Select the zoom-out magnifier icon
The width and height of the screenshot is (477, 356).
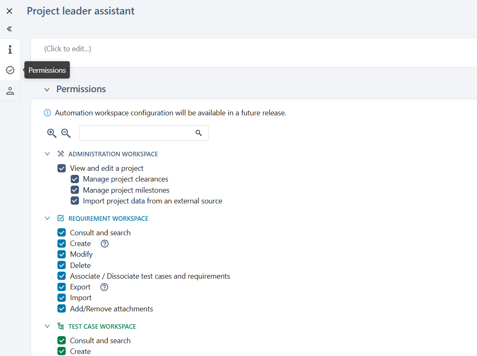[65, 133]
